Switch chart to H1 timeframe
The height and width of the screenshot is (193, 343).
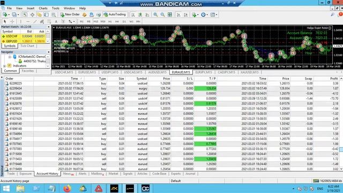click(110, 21)
